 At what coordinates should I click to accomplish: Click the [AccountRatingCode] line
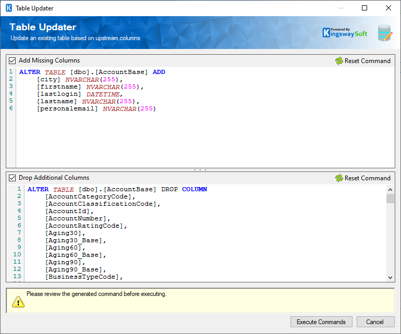86,226
